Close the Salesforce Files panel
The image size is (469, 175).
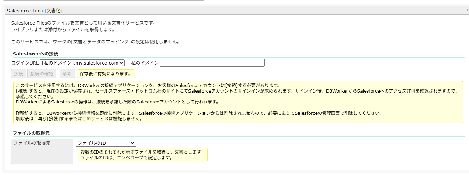[x=467, y=11]
